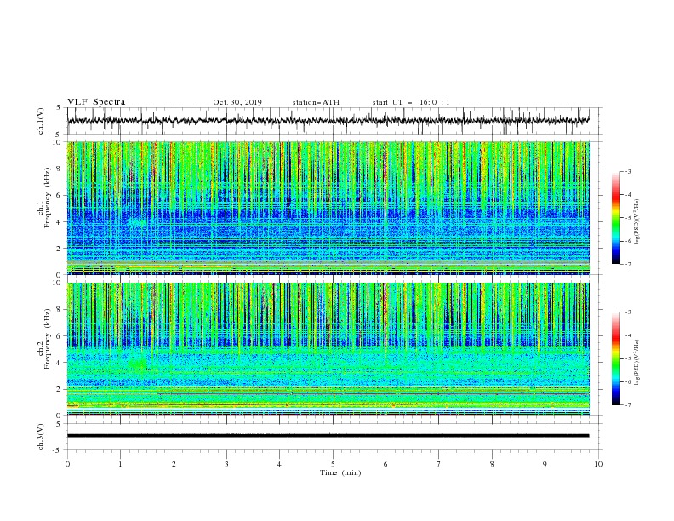The image size is (674, 521).
Task: Click the "VLF Spectra" plot title
Action: pos(96,102)
